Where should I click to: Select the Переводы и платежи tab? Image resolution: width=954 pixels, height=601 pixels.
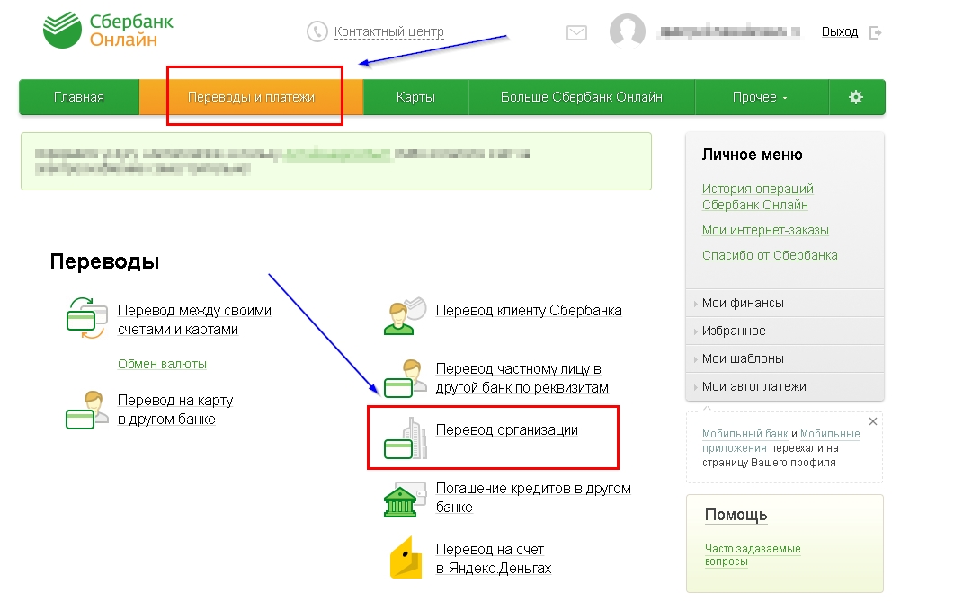pyautogui.click(x=251, y=97)
